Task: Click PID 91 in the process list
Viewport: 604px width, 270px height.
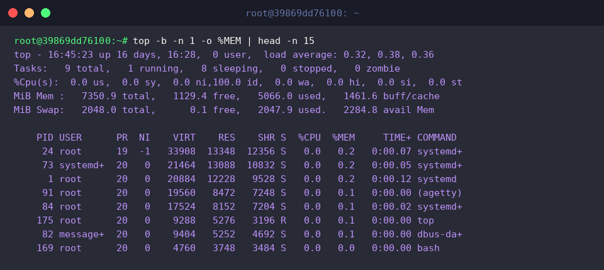Action: point(48,193)
